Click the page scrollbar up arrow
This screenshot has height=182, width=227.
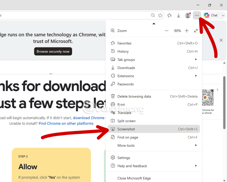tap(224, 63)
